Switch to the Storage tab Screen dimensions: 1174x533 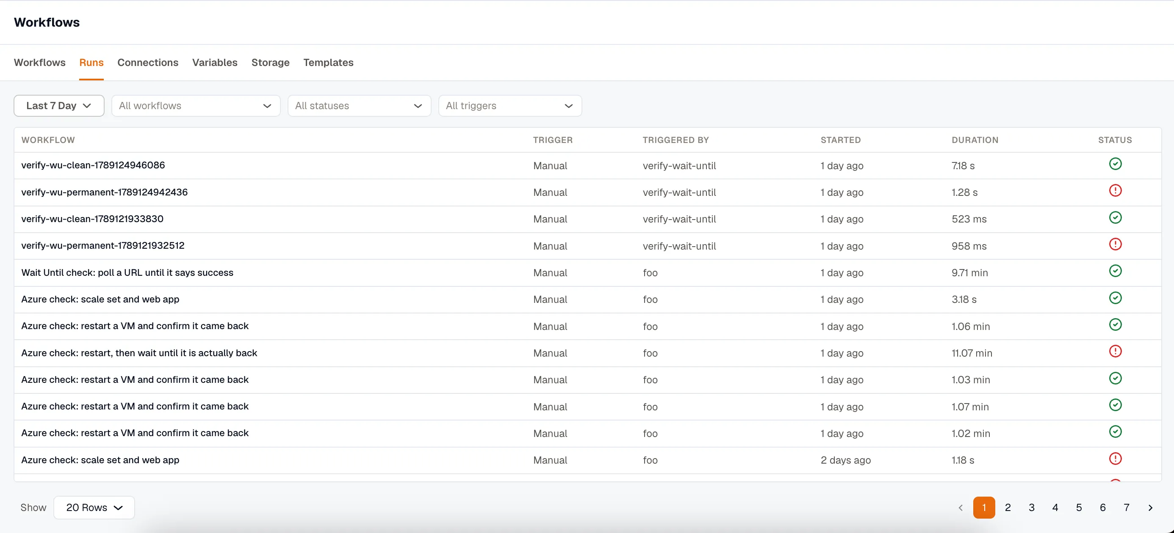click(x=270, y=62)
